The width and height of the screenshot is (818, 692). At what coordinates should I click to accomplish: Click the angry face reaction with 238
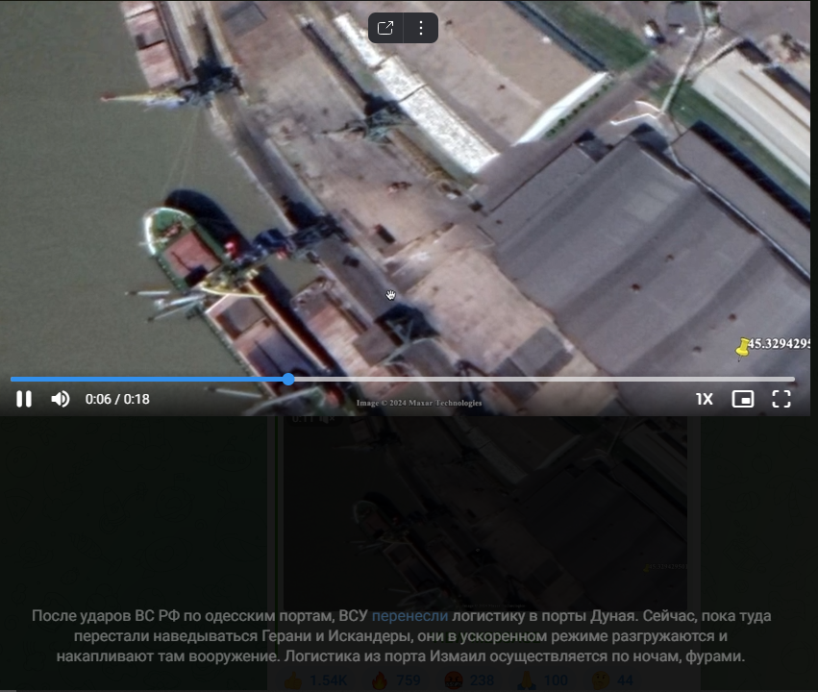coord(470,681)
